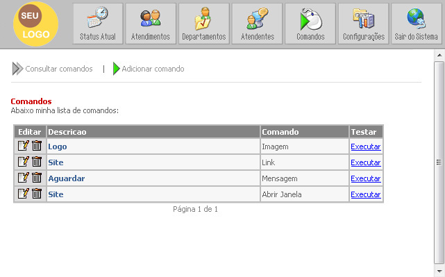Select the Imagem cell
The width and height of the screenshot is (445, 277).
click(305, 146)
